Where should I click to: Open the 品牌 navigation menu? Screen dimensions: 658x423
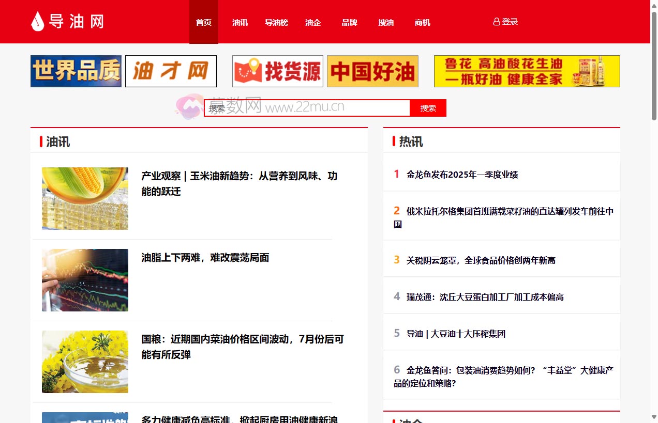pyautogui.click(x=349, y=22)
